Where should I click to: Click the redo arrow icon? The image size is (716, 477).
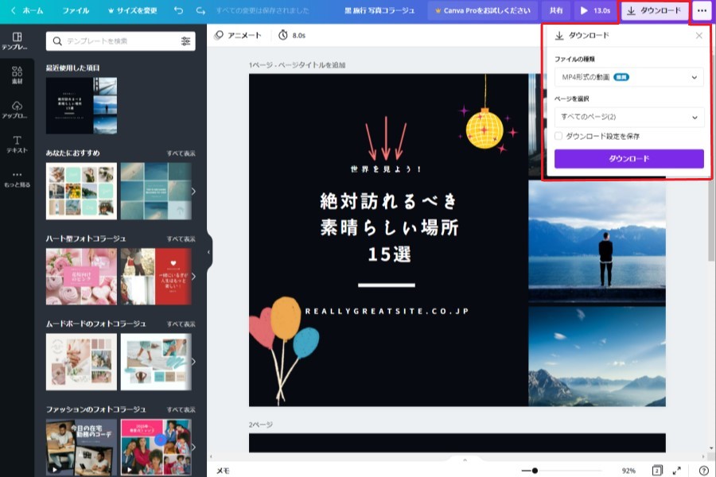(x=200, y=11)
